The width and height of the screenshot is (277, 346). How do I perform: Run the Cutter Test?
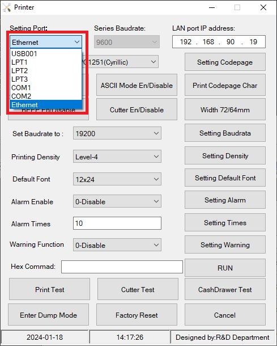click(x=138, y=289)
